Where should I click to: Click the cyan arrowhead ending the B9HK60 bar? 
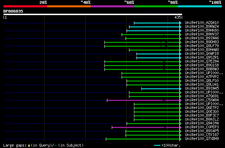click(180, 31)
